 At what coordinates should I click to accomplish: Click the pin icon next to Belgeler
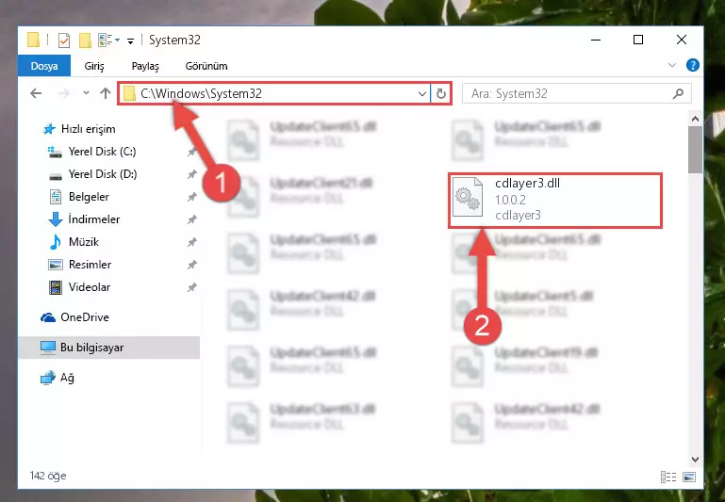(x=191, y=197)
